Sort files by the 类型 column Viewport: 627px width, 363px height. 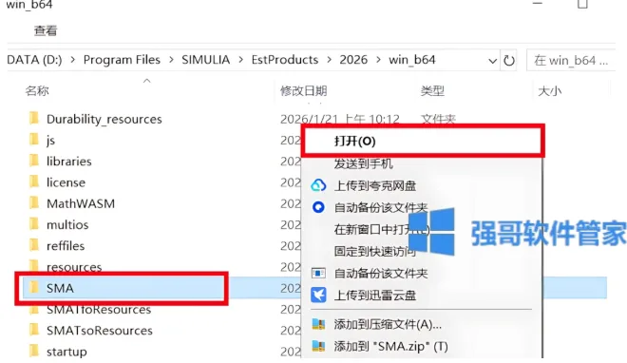tap(432, 91)
